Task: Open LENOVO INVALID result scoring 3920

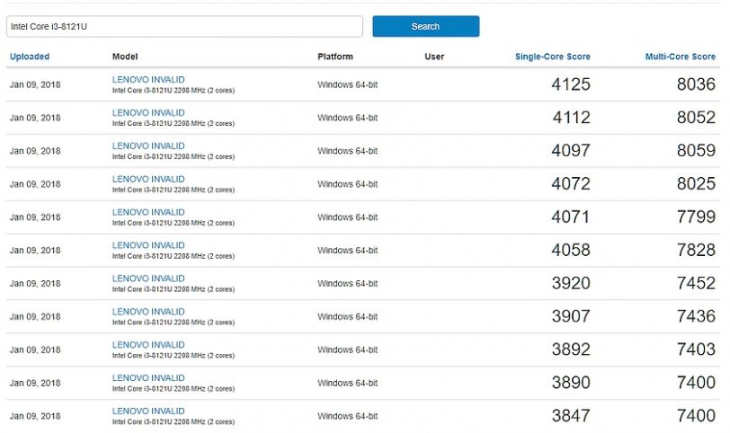Action: (x=148, y=278)
